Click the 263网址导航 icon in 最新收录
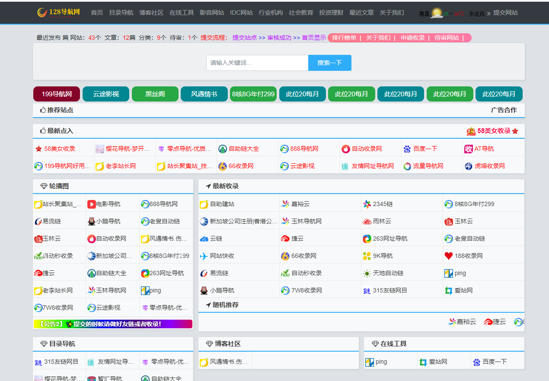Image resolution: width=549 pixels, height=381 pixels. (367, 238)
